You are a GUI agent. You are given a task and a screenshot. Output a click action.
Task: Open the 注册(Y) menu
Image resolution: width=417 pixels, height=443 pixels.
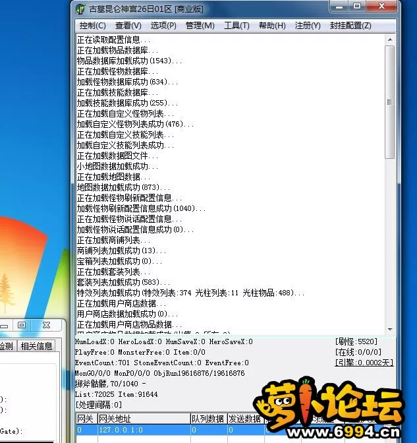[x=308, y=26]
